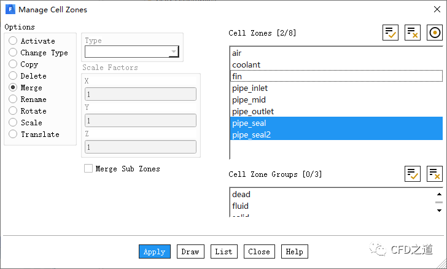This screenshot has width=447, height=269.
Task: Click deselect-all icon above Cell Zones list
Action: [413, 33]
